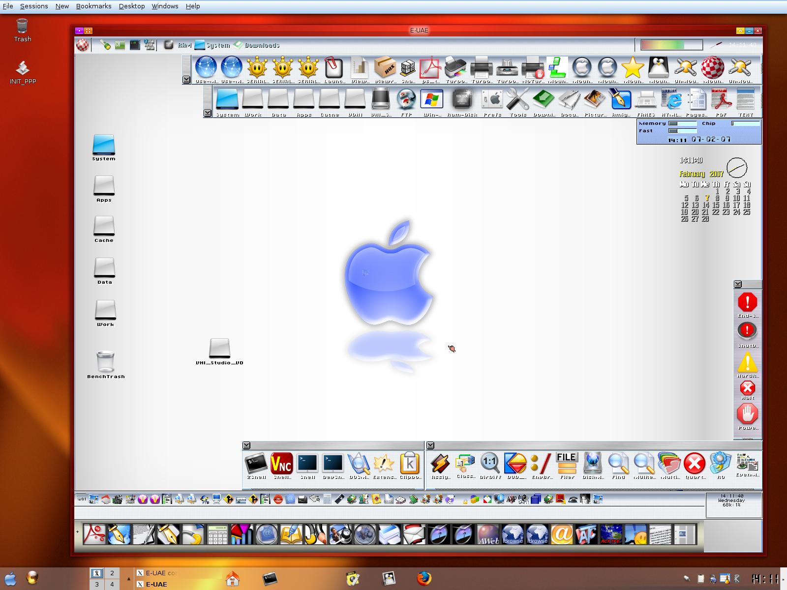Open the cardboard box viewer icon
787x590 pixels.
click(385, 68)
